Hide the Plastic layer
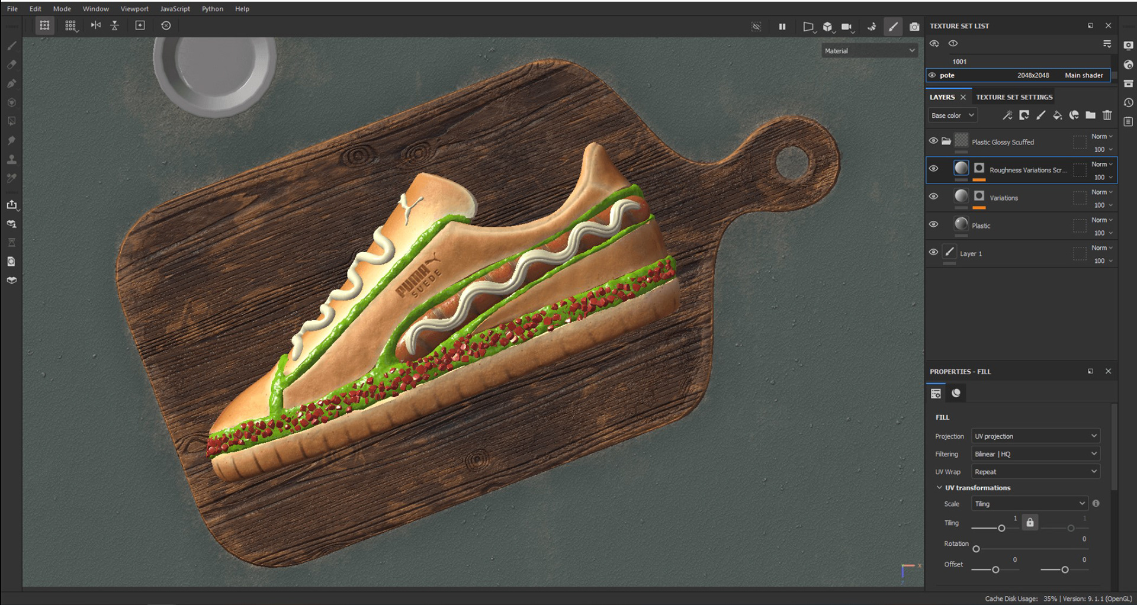 pyautogui.click(x=933, y=224)
